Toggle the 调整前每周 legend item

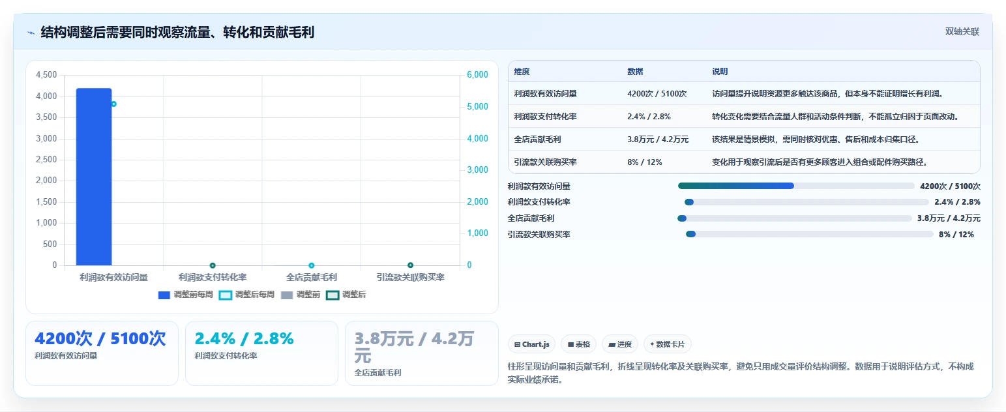[186, 295]
